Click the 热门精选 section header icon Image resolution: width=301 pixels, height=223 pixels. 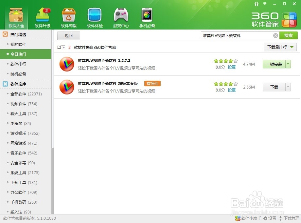point(5,34)
